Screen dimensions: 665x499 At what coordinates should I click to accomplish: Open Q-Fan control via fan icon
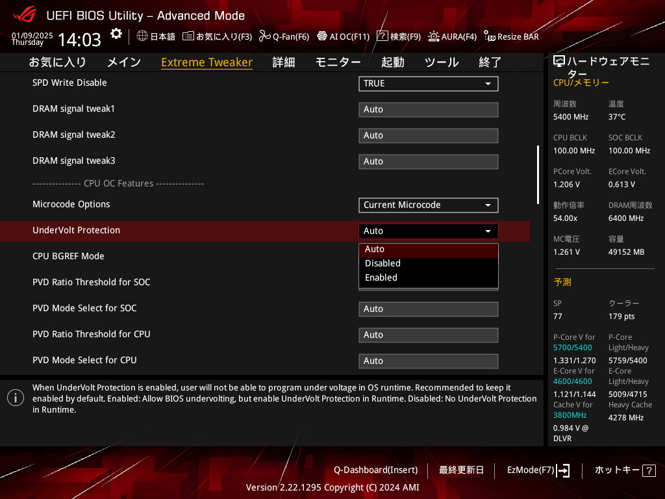(264, 36)
